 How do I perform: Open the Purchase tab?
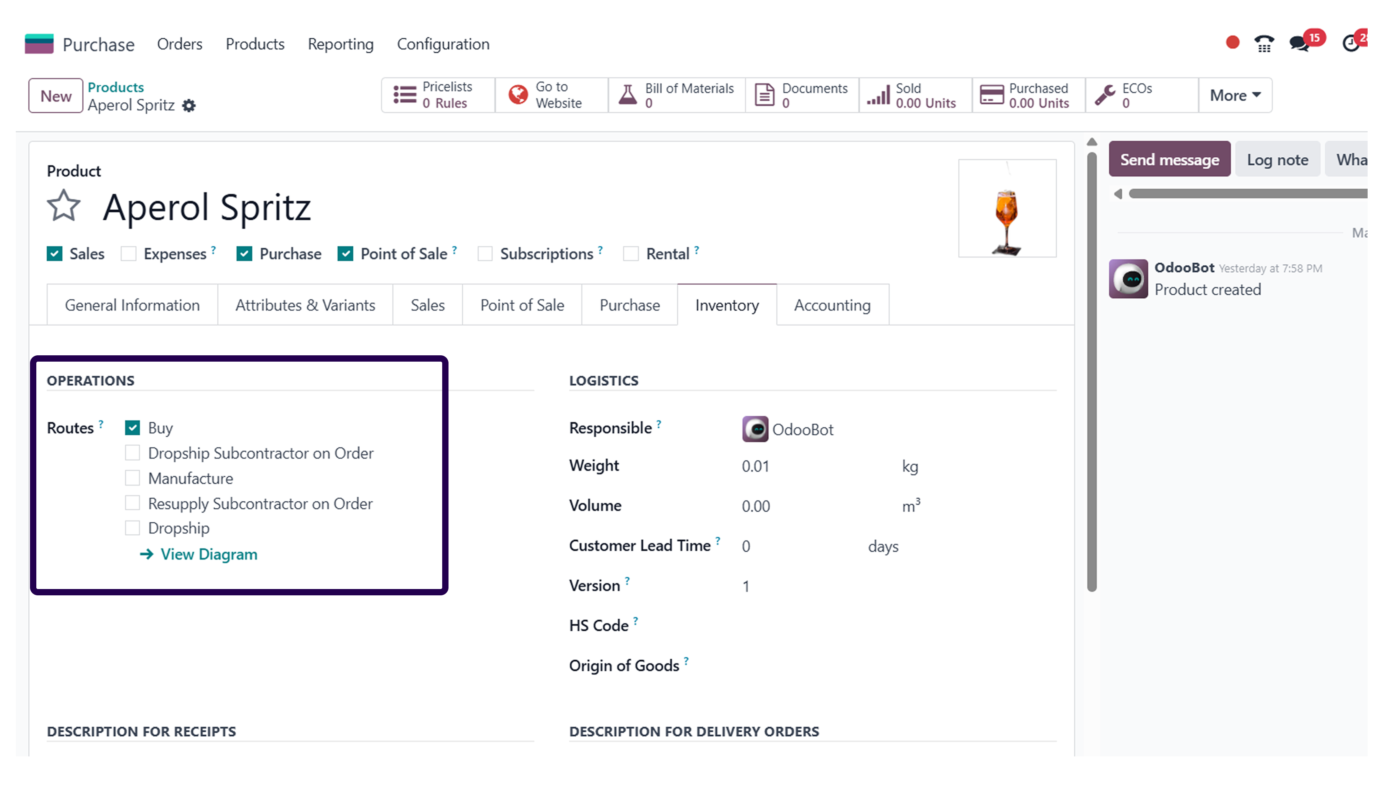pos(629,305)
